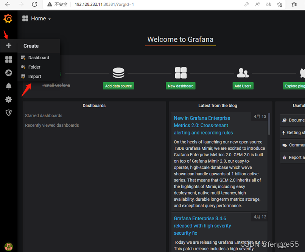The width and height of the screenshot is (305, 252).
Task: Click the password key icon in address bar
Action: tap(247, 4)
